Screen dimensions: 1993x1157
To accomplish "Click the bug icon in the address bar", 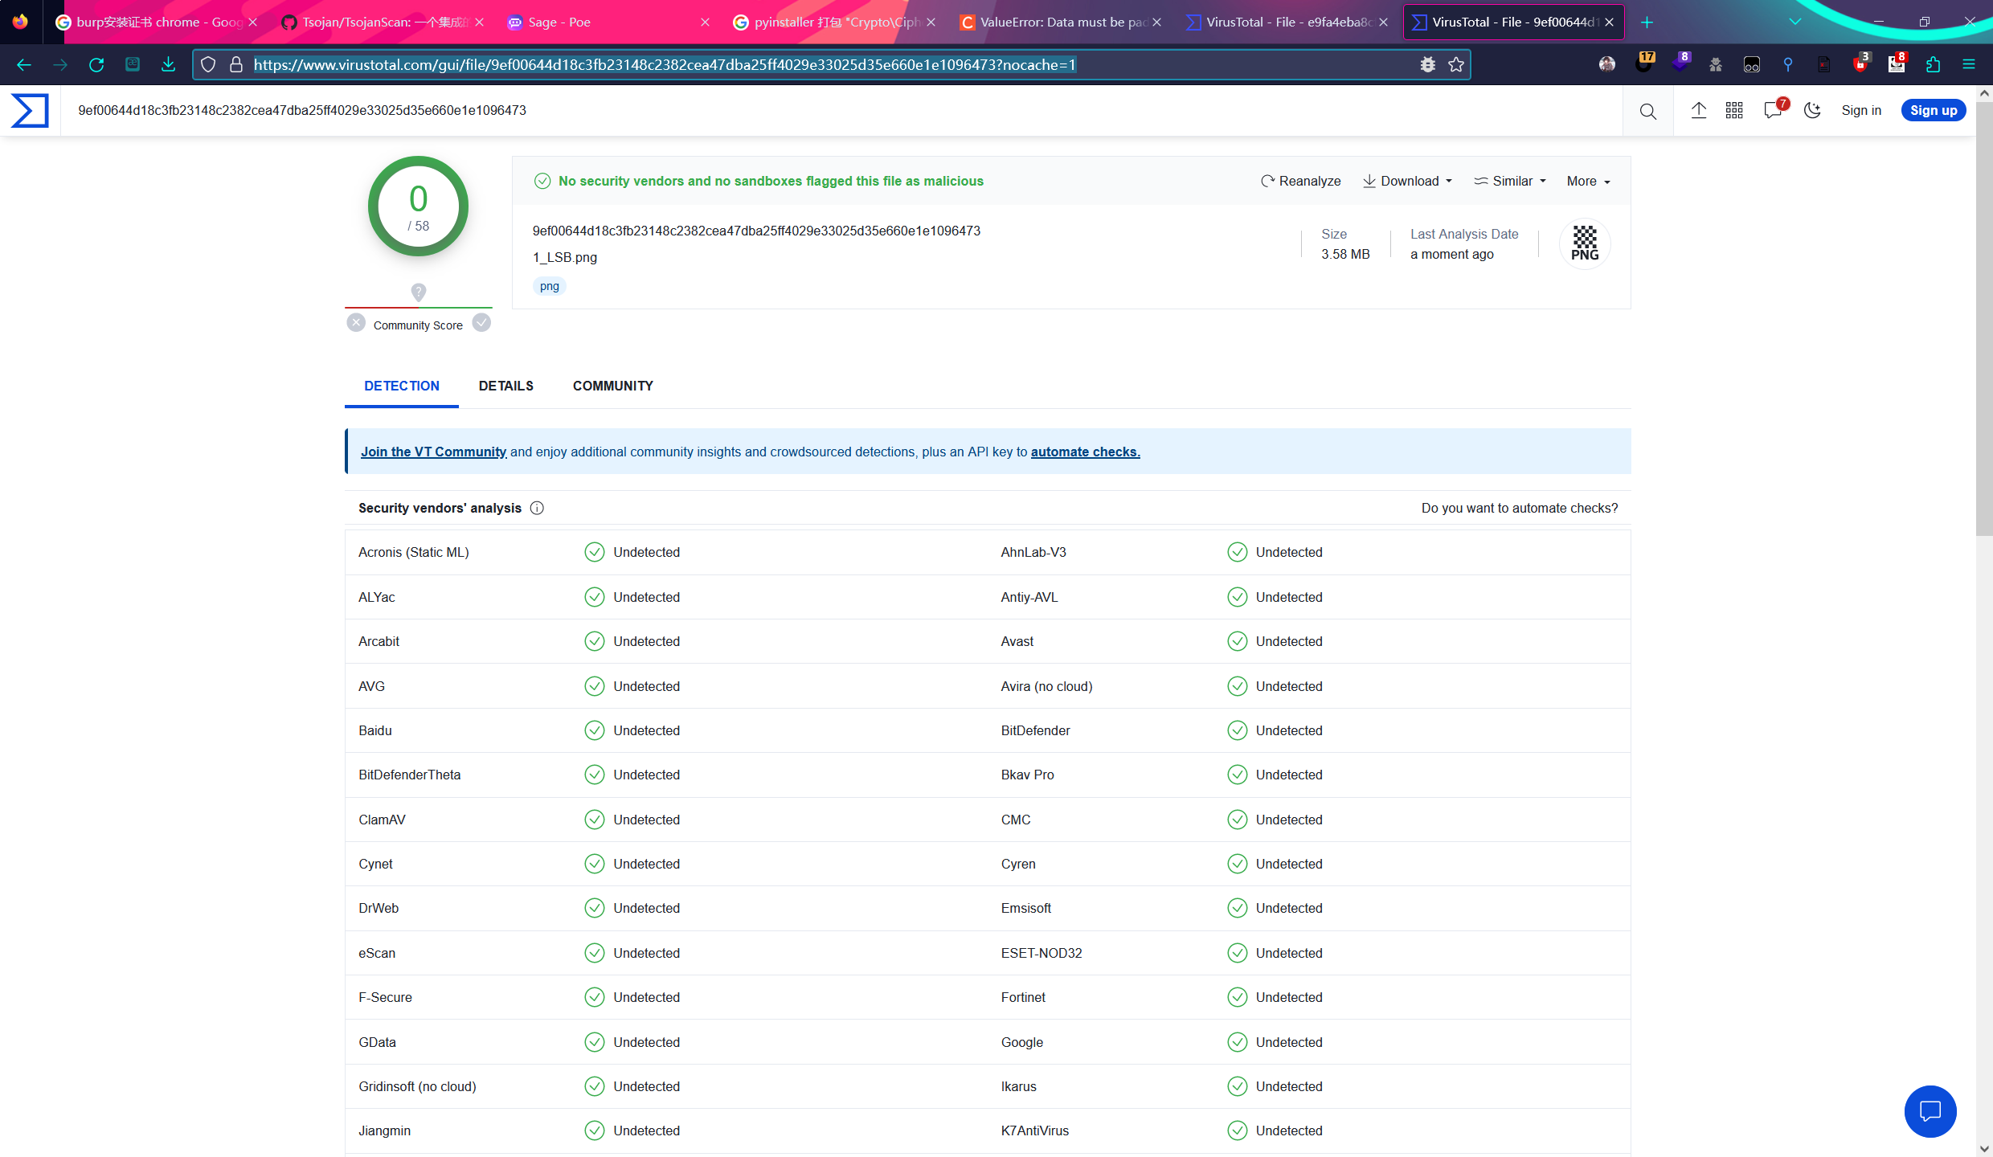I will 1428,64.
